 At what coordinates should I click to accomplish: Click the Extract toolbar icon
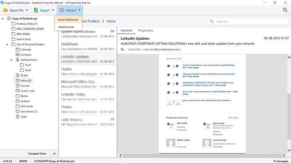62,10
